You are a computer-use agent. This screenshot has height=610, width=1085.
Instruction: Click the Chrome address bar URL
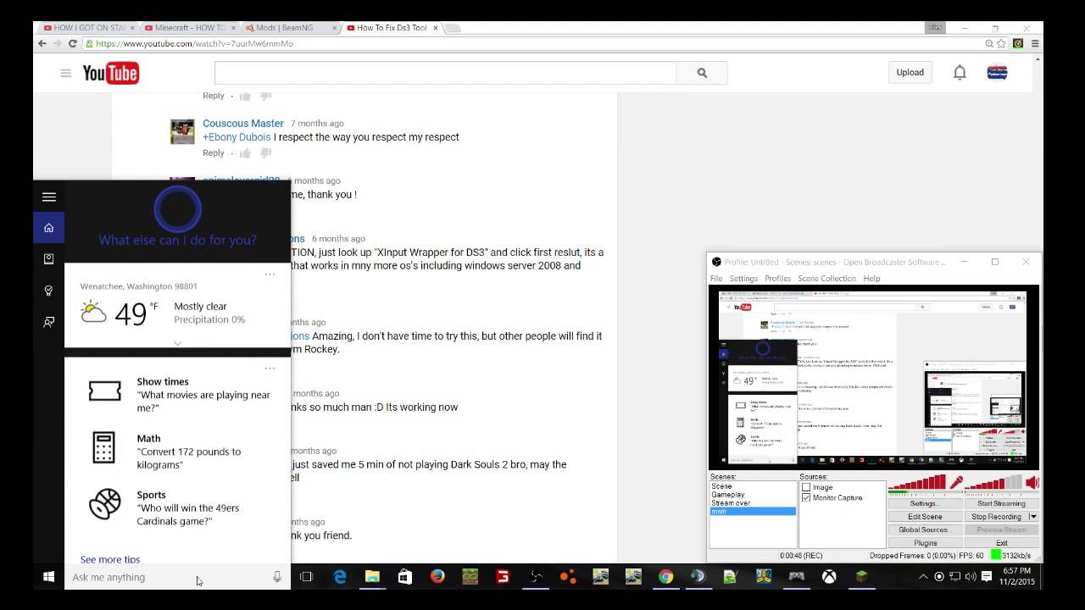(x=194, y=43)
